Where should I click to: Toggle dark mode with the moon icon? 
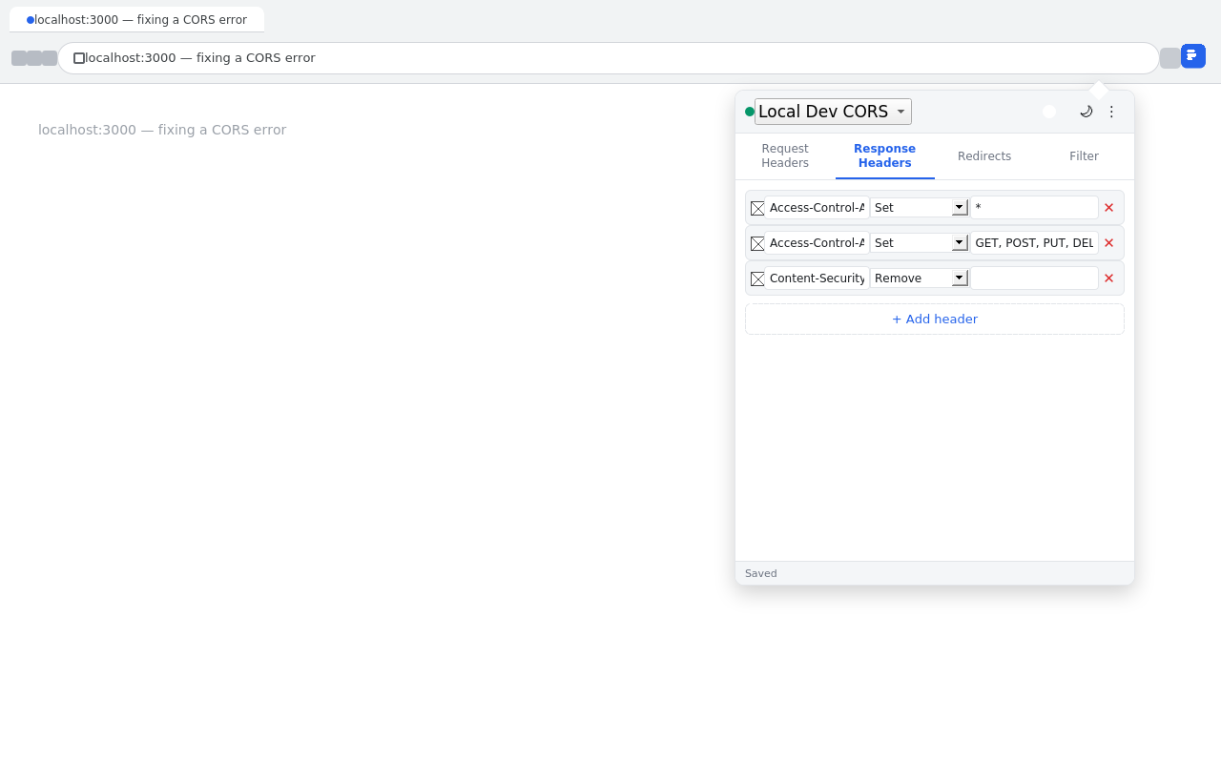[1086, 112]
